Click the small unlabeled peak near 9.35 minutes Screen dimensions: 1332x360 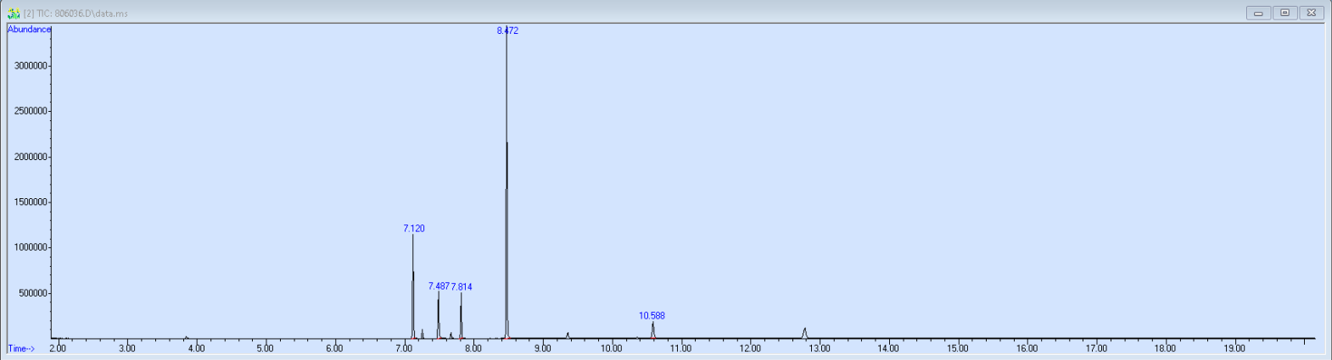click(x=568, y=335)
